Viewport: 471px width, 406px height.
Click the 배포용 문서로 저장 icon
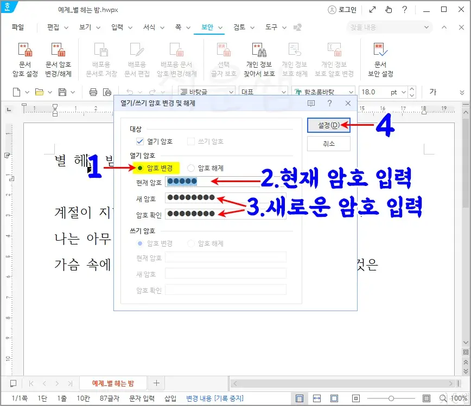tap(100, 58)
